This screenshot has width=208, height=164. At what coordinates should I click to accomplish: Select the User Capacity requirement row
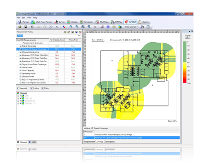point(49,70)
